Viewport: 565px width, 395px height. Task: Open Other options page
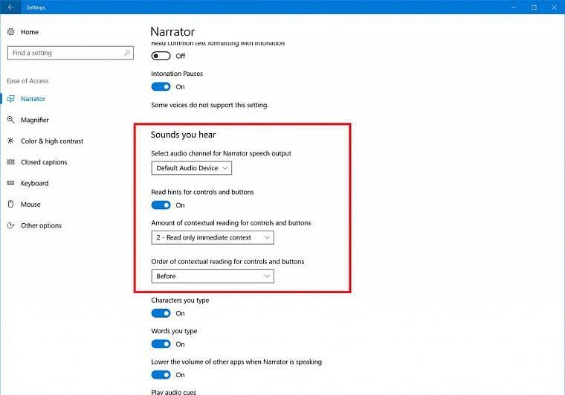coord(41,225)
